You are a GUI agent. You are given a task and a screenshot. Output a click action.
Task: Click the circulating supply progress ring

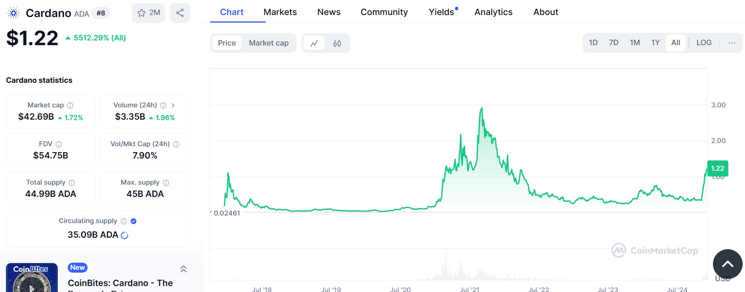pyautogui.click(x=124, y=235)
